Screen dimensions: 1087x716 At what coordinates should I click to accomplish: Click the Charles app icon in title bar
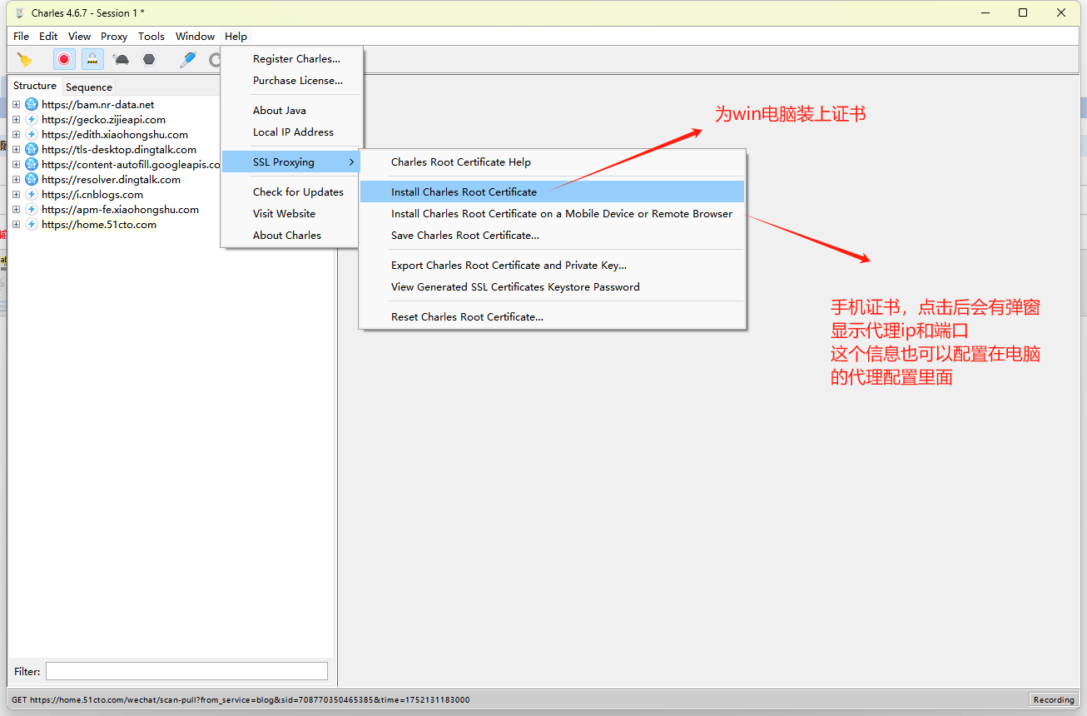click(19, 12)
